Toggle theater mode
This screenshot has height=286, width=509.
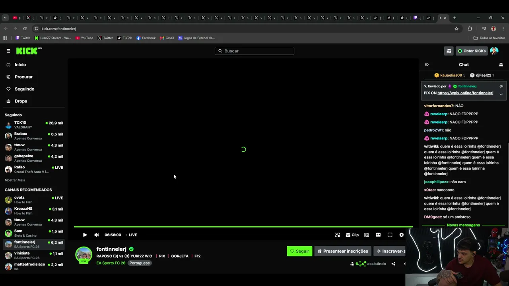378,235
